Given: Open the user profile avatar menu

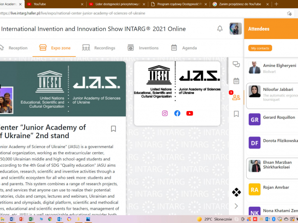Looking at the screenshot, I should [x=235, y=29].
